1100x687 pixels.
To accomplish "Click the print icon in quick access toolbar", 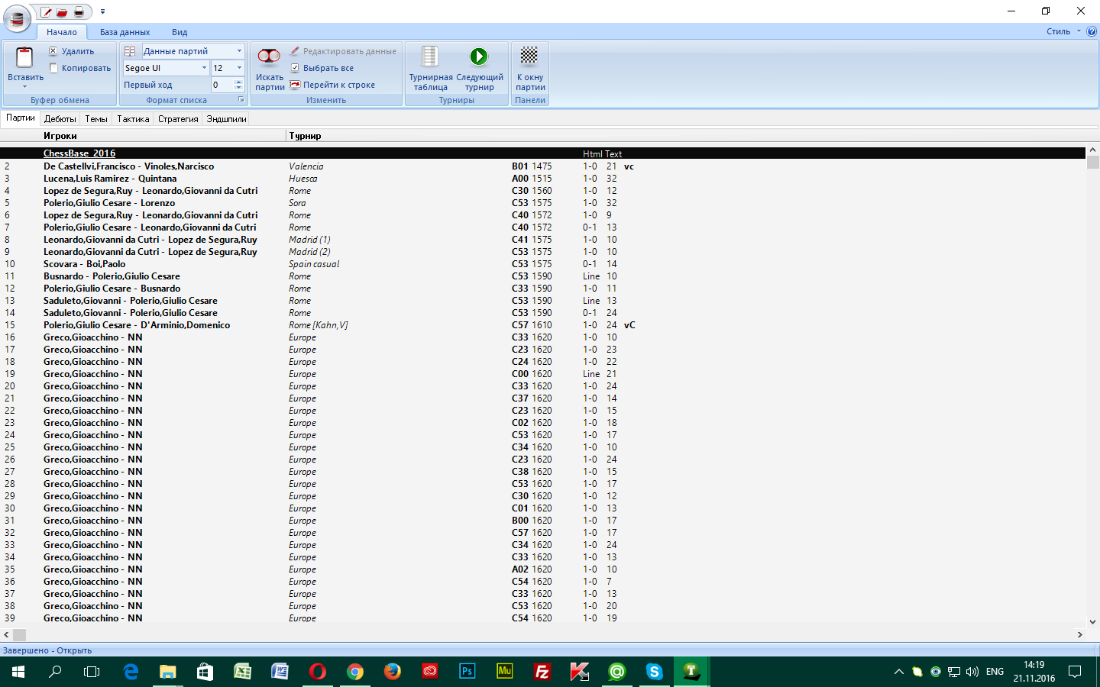I will pyautogui.click(x=79, y=12).
